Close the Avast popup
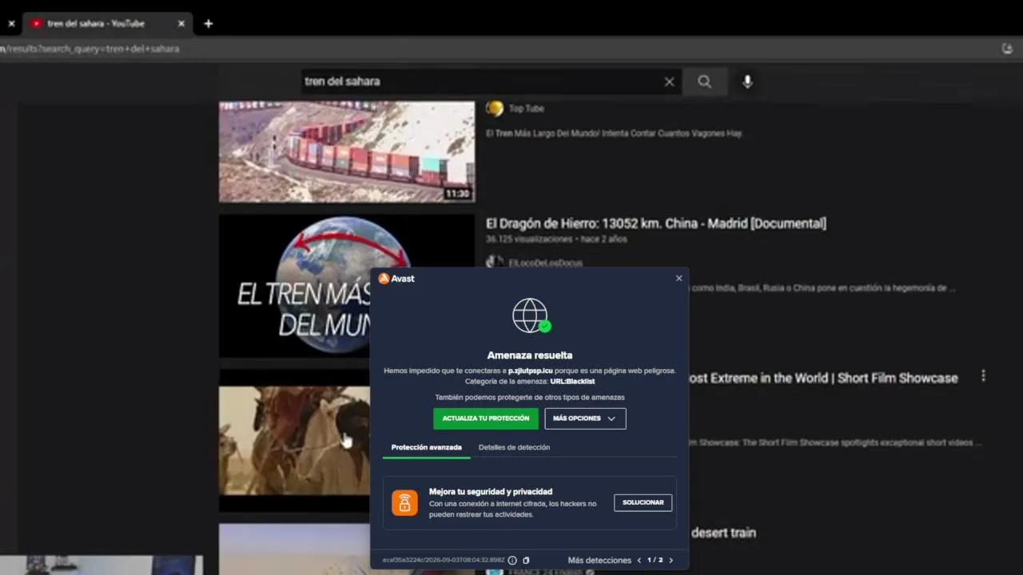The width and height of the screenshot is (1023, 575). pyautogui.click(x=679, y=279)
